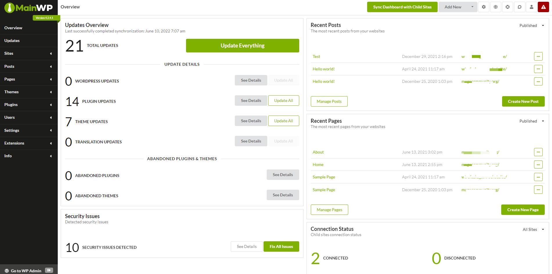Open Recent Pages Published filter dropdown
This screenshot has width=552, height=274.
coord(532,121)
